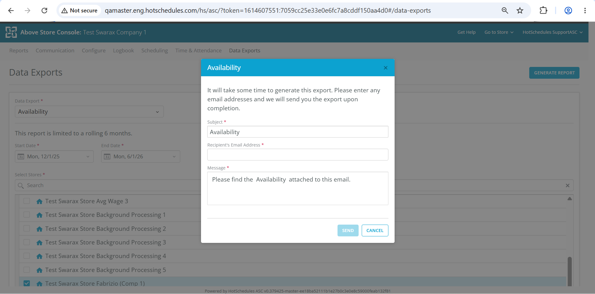Check Store Background Processing 3 checkbox
The image size is (595, 294).
pyautogui.click(x=27, y=242)
